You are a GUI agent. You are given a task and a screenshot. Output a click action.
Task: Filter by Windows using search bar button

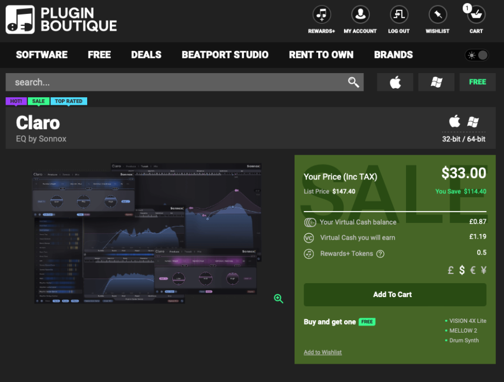point(436,82)
